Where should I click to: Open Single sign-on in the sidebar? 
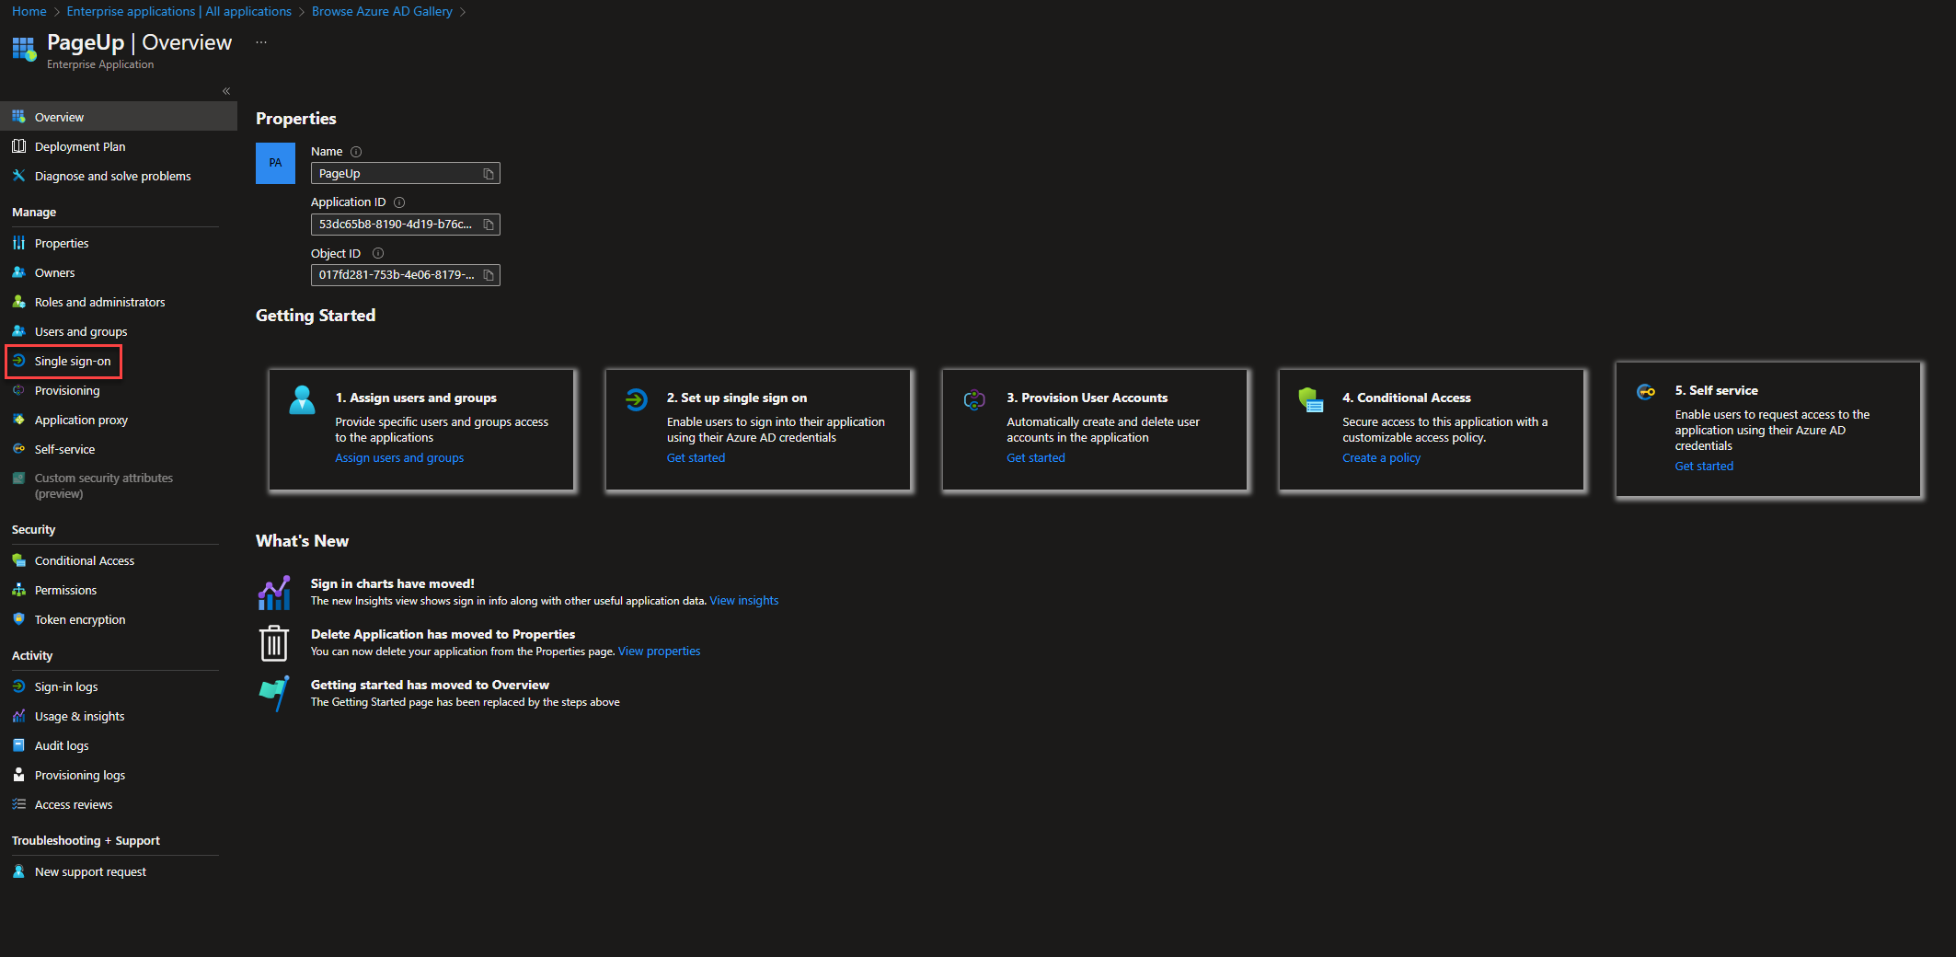pyautogui.click(x=72, y=362)
